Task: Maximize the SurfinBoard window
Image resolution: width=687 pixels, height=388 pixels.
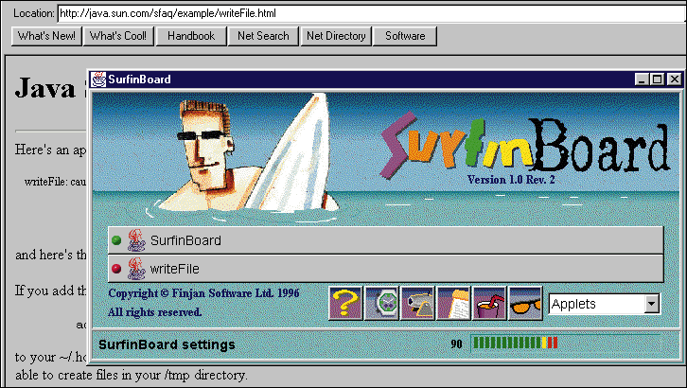Action: 658,79
